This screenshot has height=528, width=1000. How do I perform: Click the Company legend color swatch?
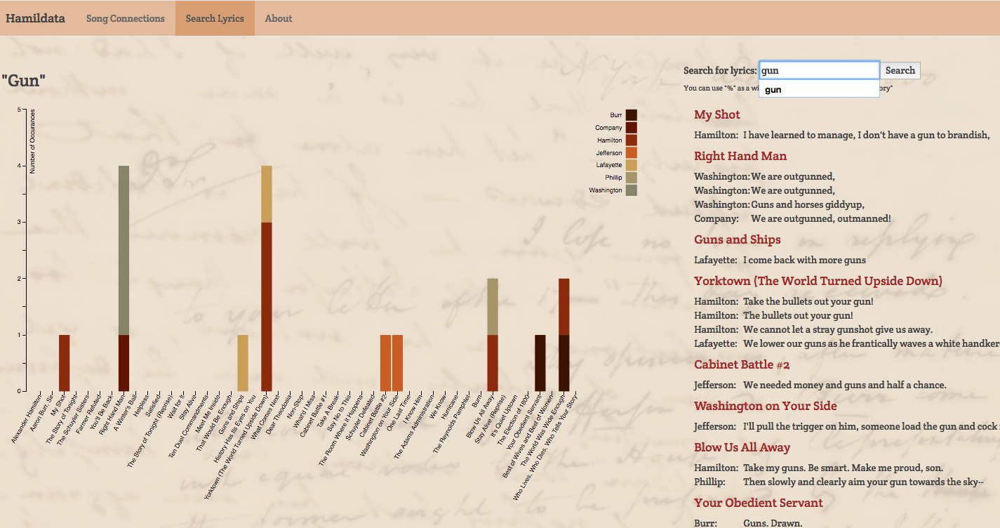click(632, 128)
